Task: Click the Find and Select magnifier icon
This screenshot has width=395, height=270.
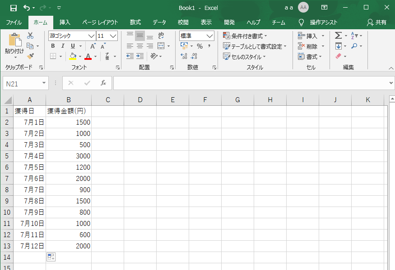Action: [x=354, y=46]
